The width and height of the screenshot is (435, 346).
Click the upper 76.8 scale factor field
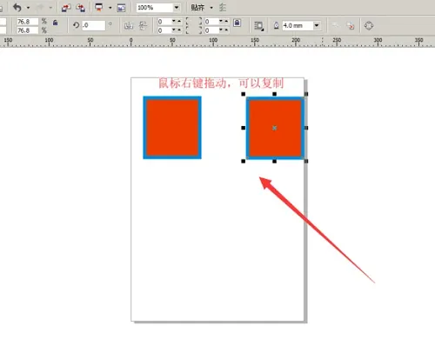[27, 22]
